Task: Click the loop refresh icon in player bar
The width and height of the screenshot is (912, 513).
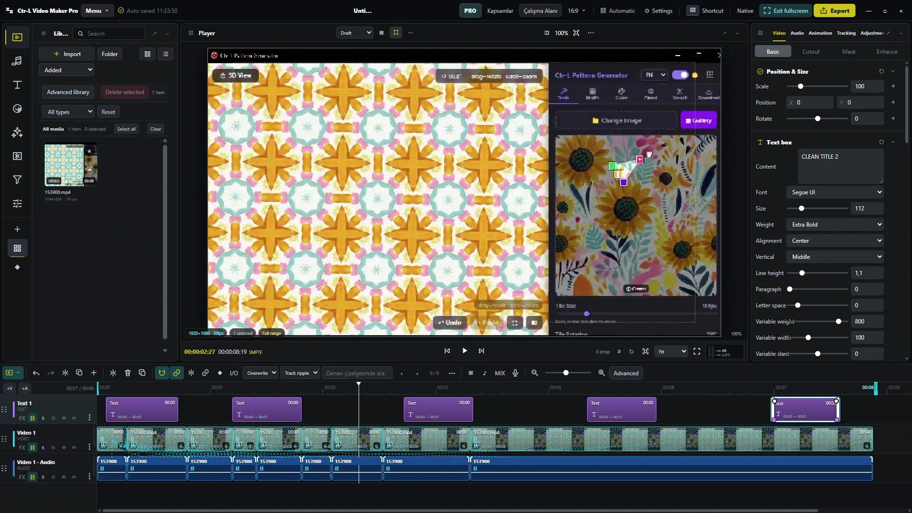Action: [631, 352]
